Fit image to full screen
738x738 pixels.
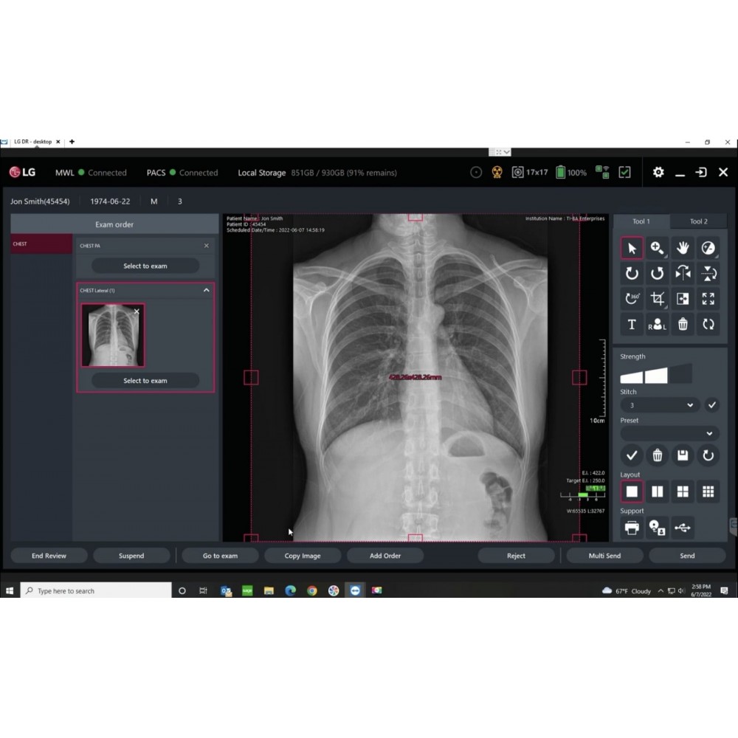pos(708,298)
